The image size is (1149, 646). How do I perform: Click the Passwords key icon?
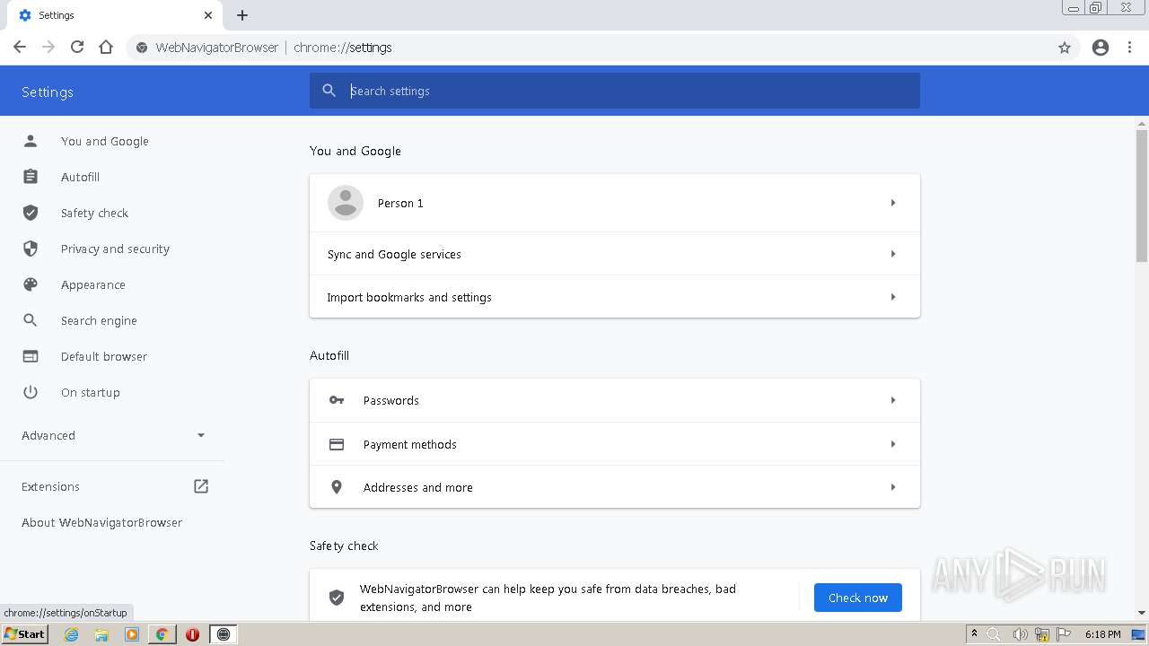(337, 400)
